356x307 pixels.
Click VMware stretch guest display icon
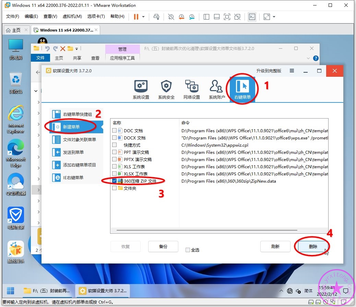(267, 16)
